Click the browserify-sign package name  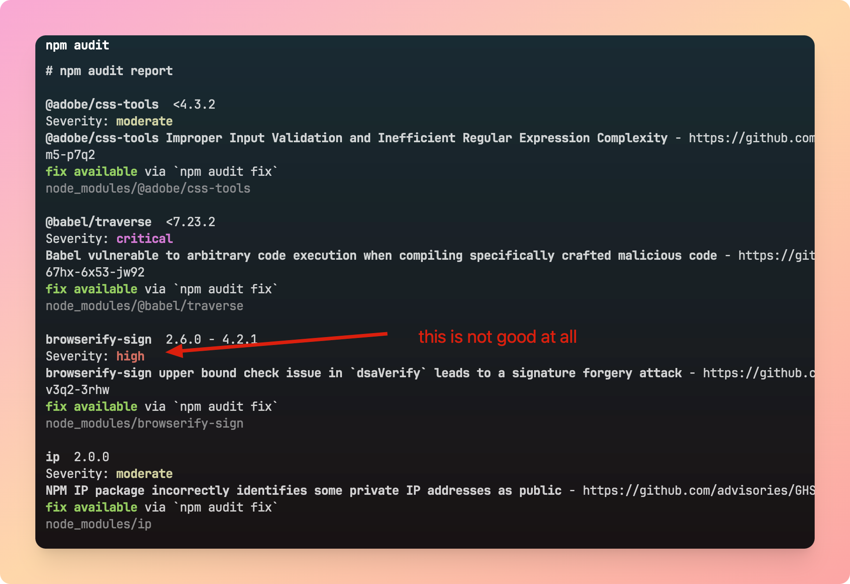click(99, 339)
